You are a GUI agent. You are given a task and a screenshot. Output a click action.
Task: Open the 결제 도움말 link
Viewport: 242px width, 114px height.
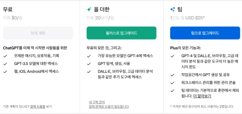click(38, 106)
